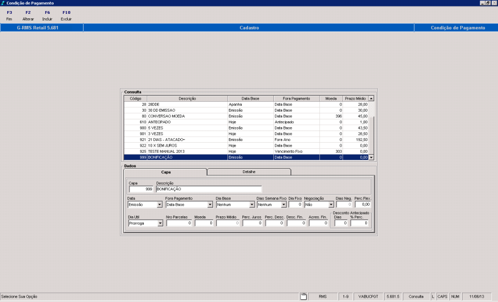Image resolution: width=498 pixels, height=302 pixels.
Task: Open the Dia Base dropdown
Action: coord(252,205)
